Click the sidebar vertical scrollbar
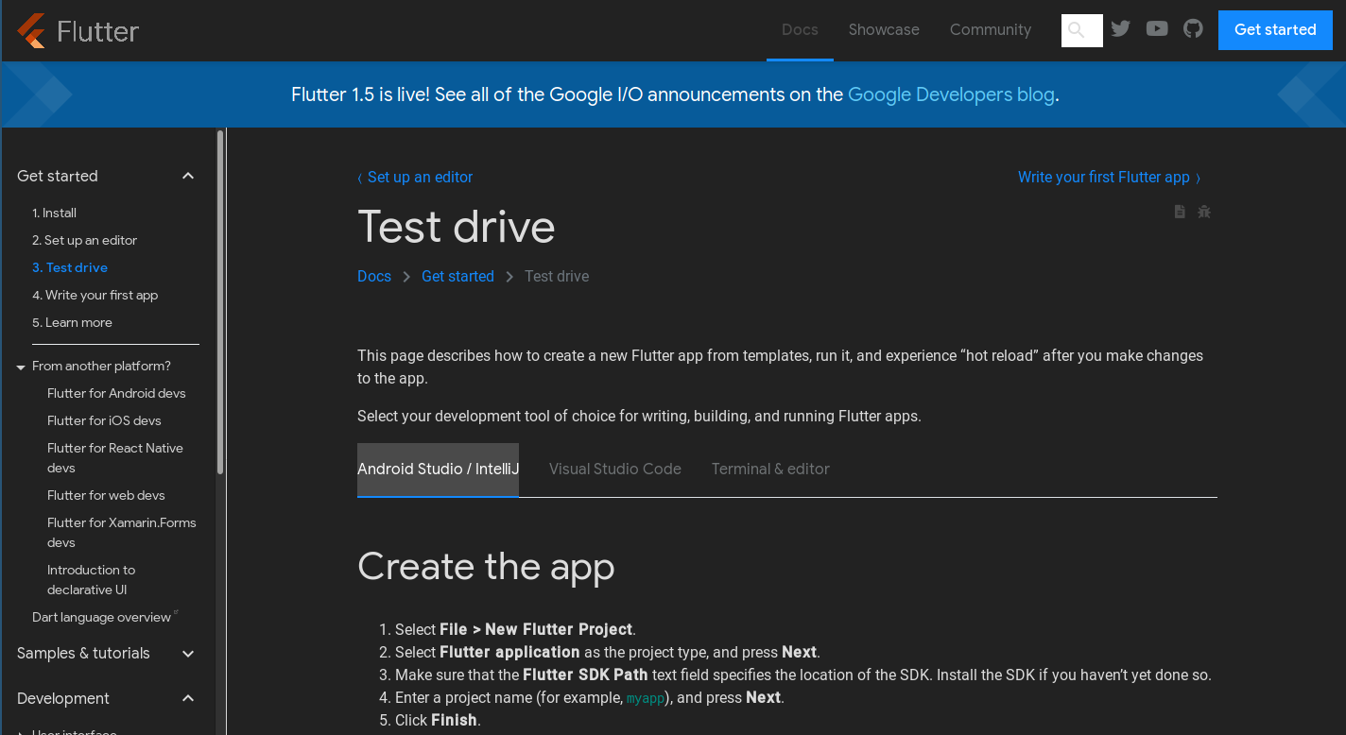The width and height of the screenshot is (1346, 735). coord(220,302)
